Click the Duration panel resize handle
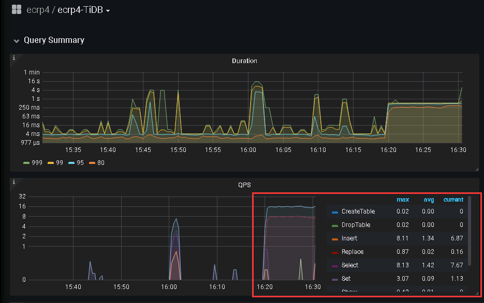The image size is (484, 303). tap(477, 169)
